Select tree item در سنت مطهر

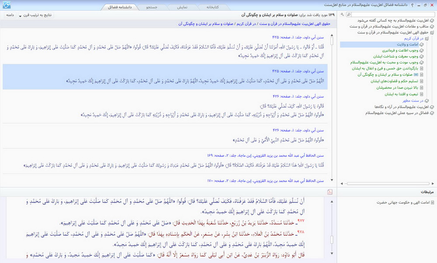(x=413, y=101)
